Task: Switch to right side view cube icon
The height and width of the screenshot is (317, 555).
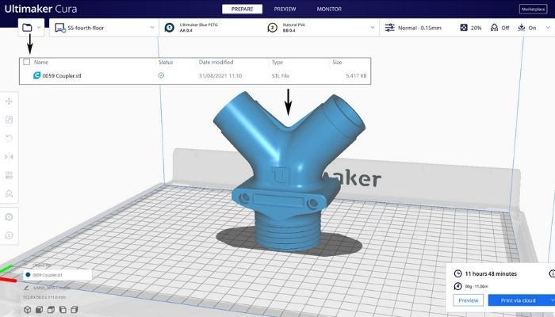Action: click(x=75, y=310)
